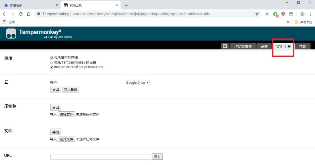Click 导出 in the 压缩包 section
This screenshot has height=165, width=315.
click(x=56, y=107)
